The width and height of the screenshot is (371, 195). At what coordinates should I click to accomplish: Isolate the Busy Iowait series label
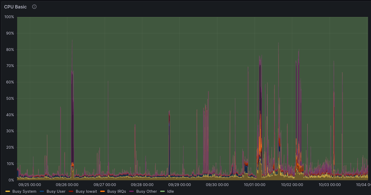click(86, 191)
